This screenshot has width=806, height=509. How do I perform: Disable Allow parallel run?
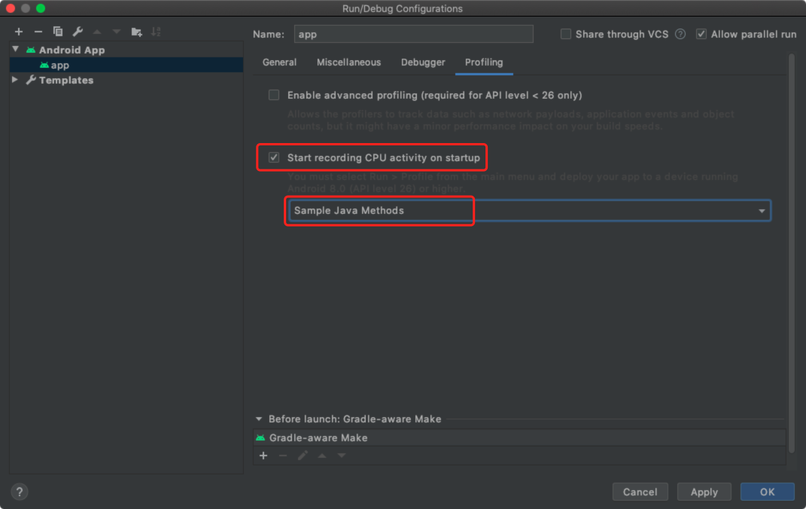(x=701, y=34)
